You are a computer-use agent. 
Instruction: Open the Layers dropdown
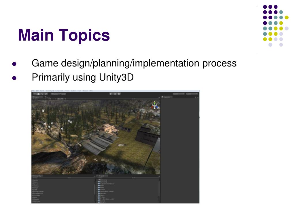tap(179, 94)
